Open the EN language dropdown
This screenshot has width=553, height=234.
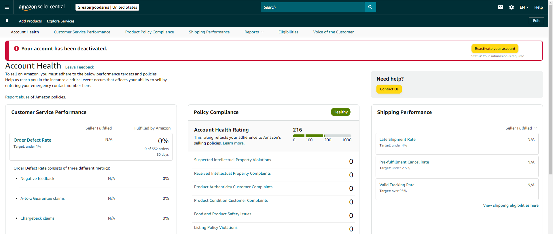tap(524, 7)
